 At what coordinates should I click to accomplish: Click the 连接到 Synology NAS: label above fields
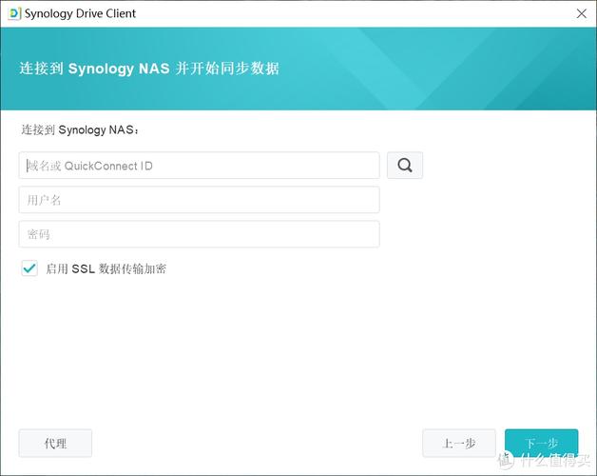tap(81, 129)
